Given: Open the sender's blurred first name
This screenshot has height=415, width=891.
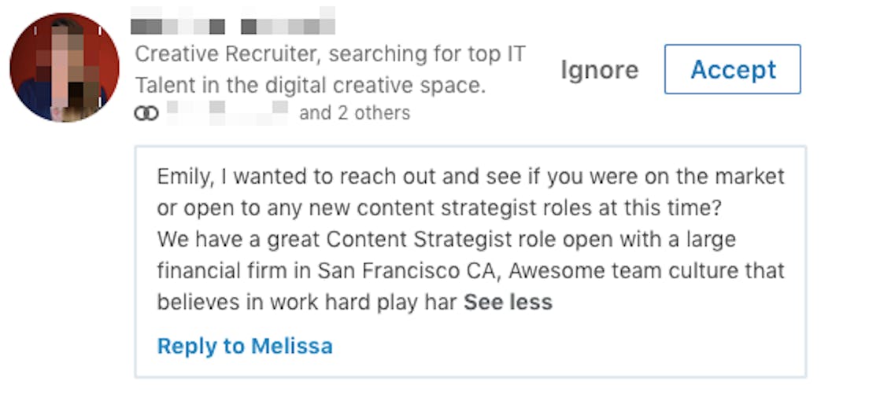Looking at the screenshot, I should pyautogui.click(x=178, y=20).
